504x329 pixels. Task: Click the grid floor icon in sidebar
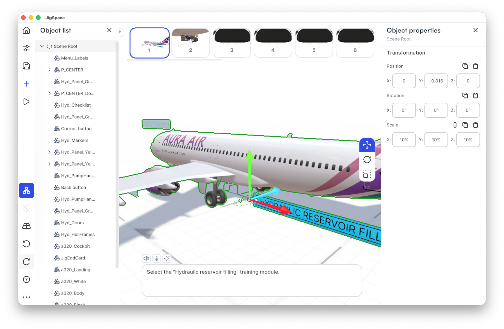coord(27,226)
